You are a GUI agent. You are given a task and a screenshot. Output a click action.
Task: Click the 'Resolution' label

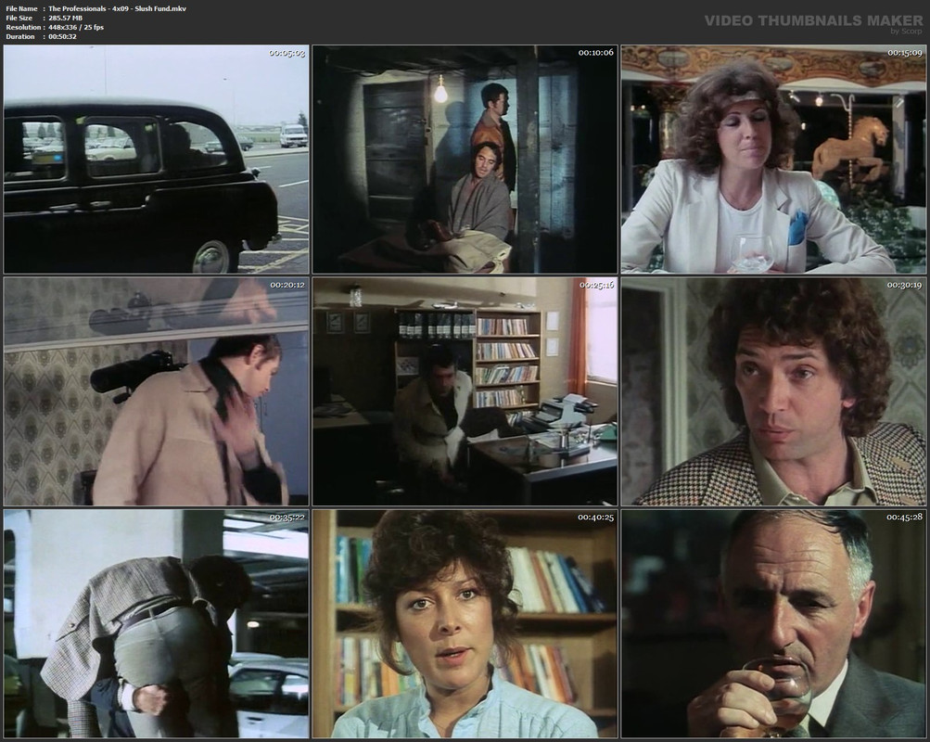[x=23, y=27]
